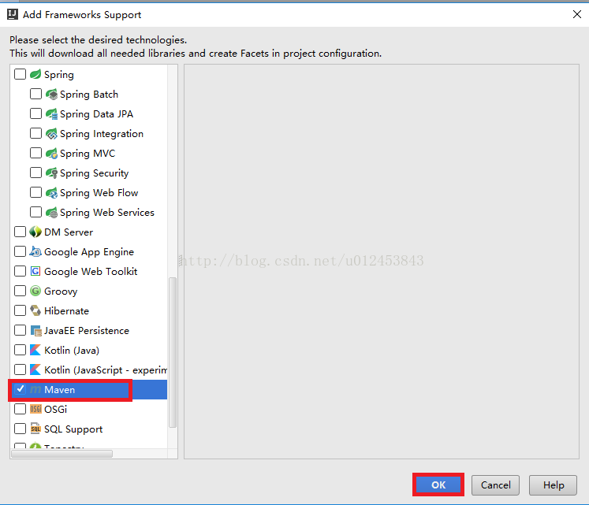
Task: Click the DM Server icon
Action: pyautogui.click(x=35, y=232)
